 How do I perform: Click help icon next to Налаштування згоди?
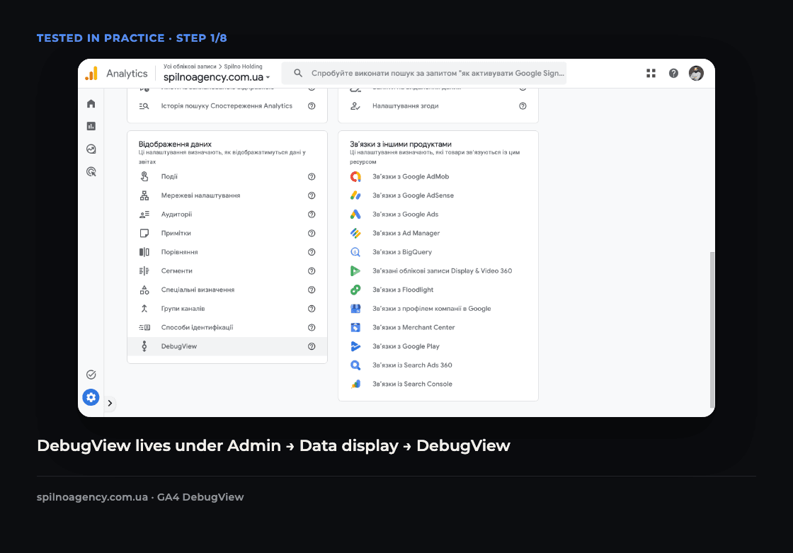pos(523,106)
